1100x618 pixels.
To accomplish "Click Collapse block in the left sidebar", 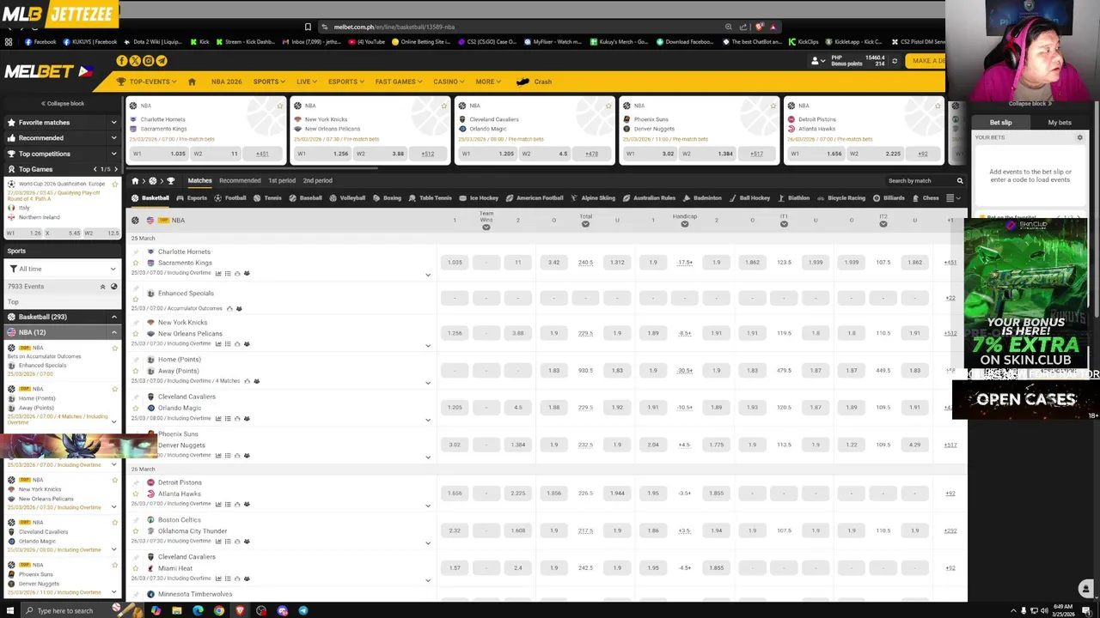I will [x=63, y=104].
